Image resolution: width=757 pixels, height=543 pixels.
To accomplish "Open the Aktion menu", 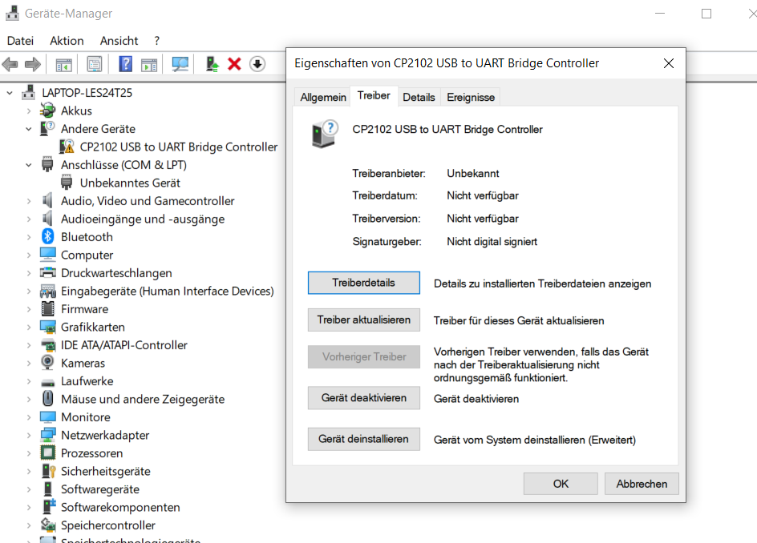I will 67,41.
